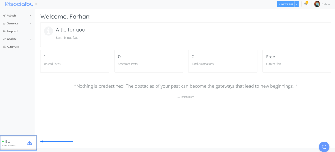This screenshot has height=152, width=335.
Task: Click the BU robot icon
Action: (x=30, y=143)
